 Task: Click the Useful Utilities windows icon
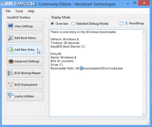pos(11,96)
